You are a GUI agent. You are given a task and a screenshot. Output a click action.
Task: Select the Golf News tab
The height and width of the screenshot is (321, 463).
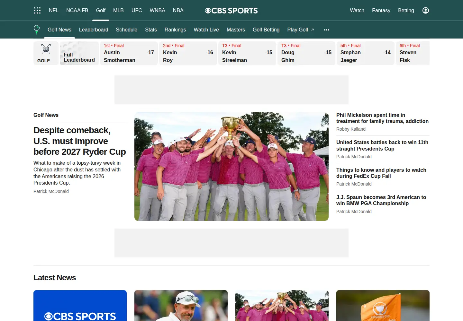pos(59,30)
